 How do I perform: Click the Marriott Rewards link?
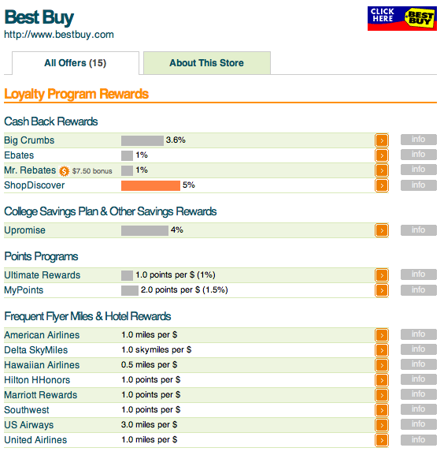[x=41, y=395]
